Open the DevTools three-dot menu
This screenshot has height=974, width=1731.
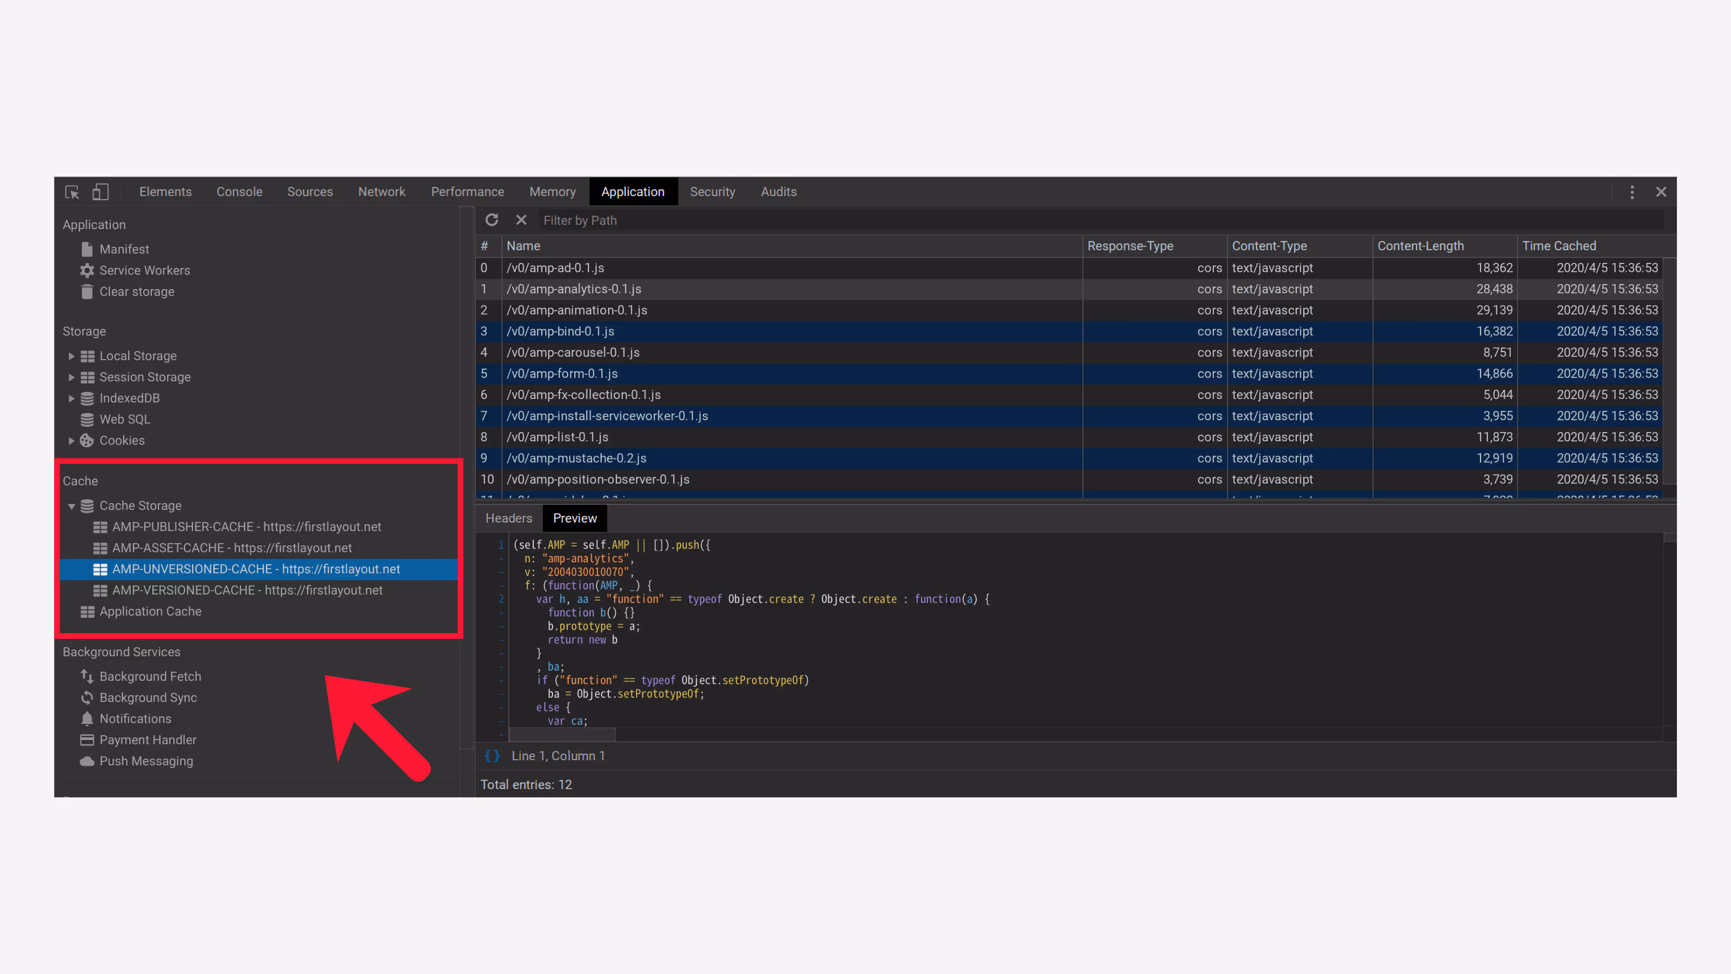pos(1631,192)
